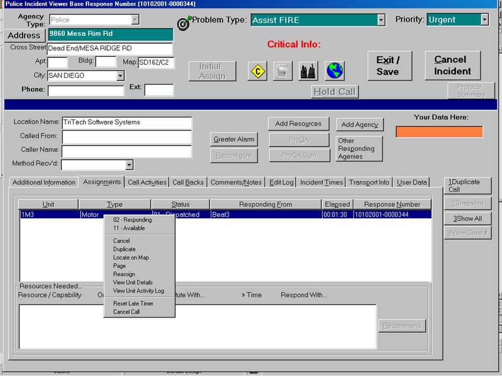Click the Hold Call button

[x=335, y=92]
